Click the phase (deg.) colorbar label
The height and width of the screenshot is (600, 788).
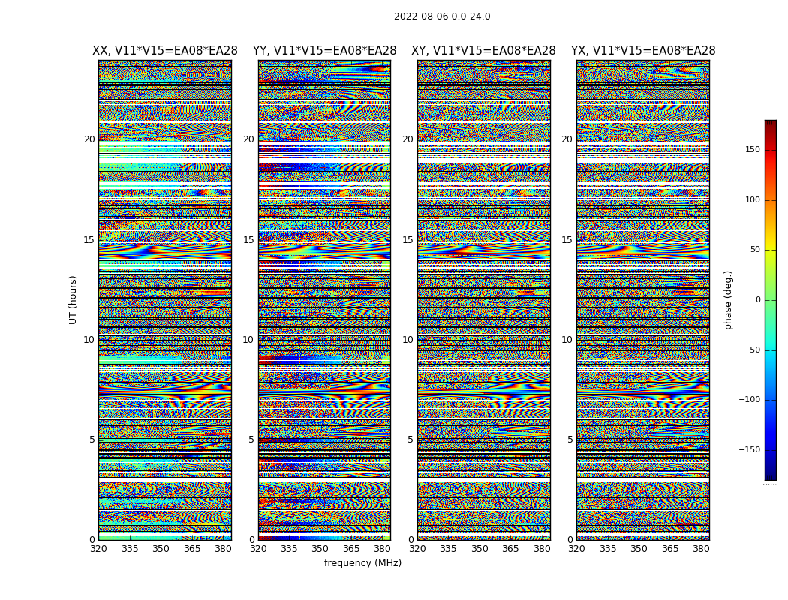pos(728,300)
